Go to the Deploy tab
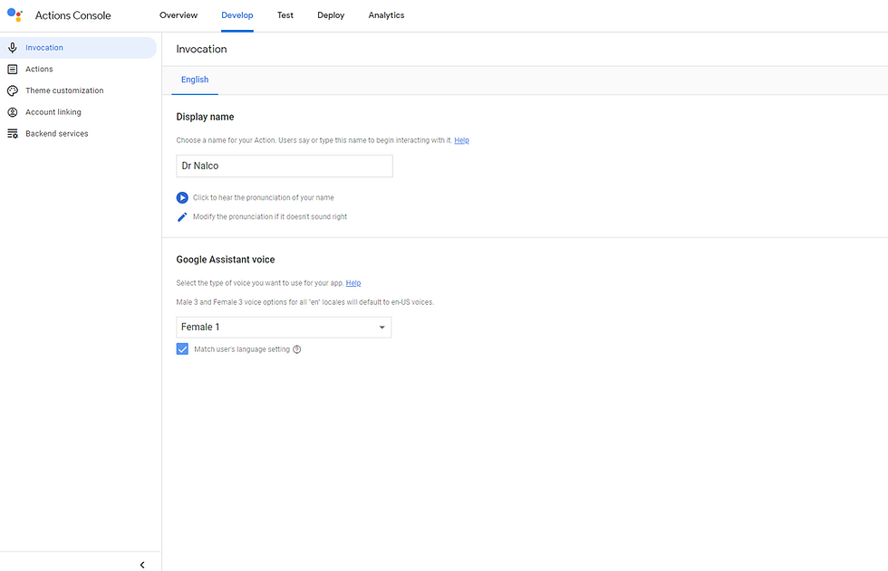Image resolution: width=888 pixels, height=571 pixels. click(x=331, y=15)
